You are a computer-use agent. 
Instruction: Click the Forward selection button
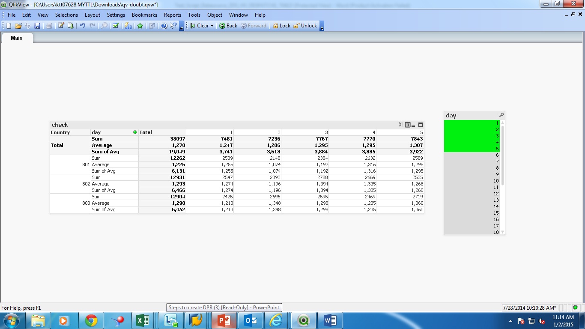(254, 26)
